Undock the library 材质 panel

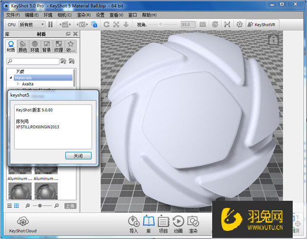coord(68,34)
